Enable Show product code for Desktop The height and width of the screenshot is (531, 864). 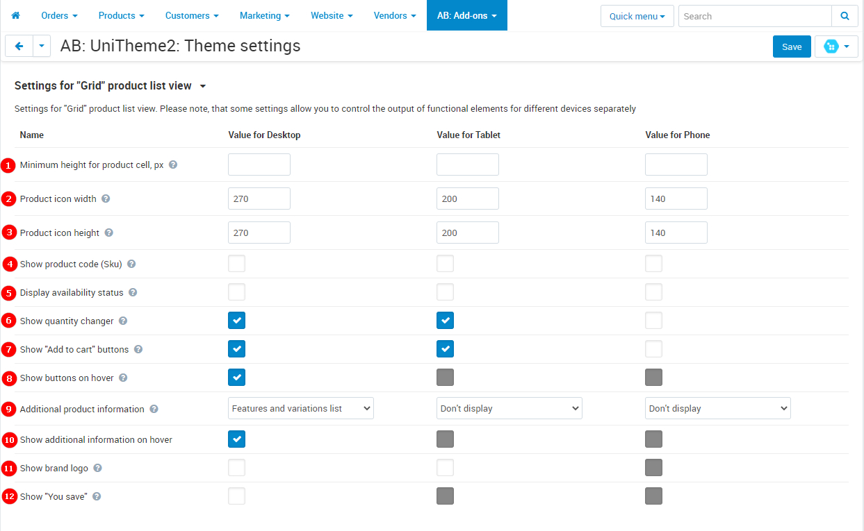(236, 264)
